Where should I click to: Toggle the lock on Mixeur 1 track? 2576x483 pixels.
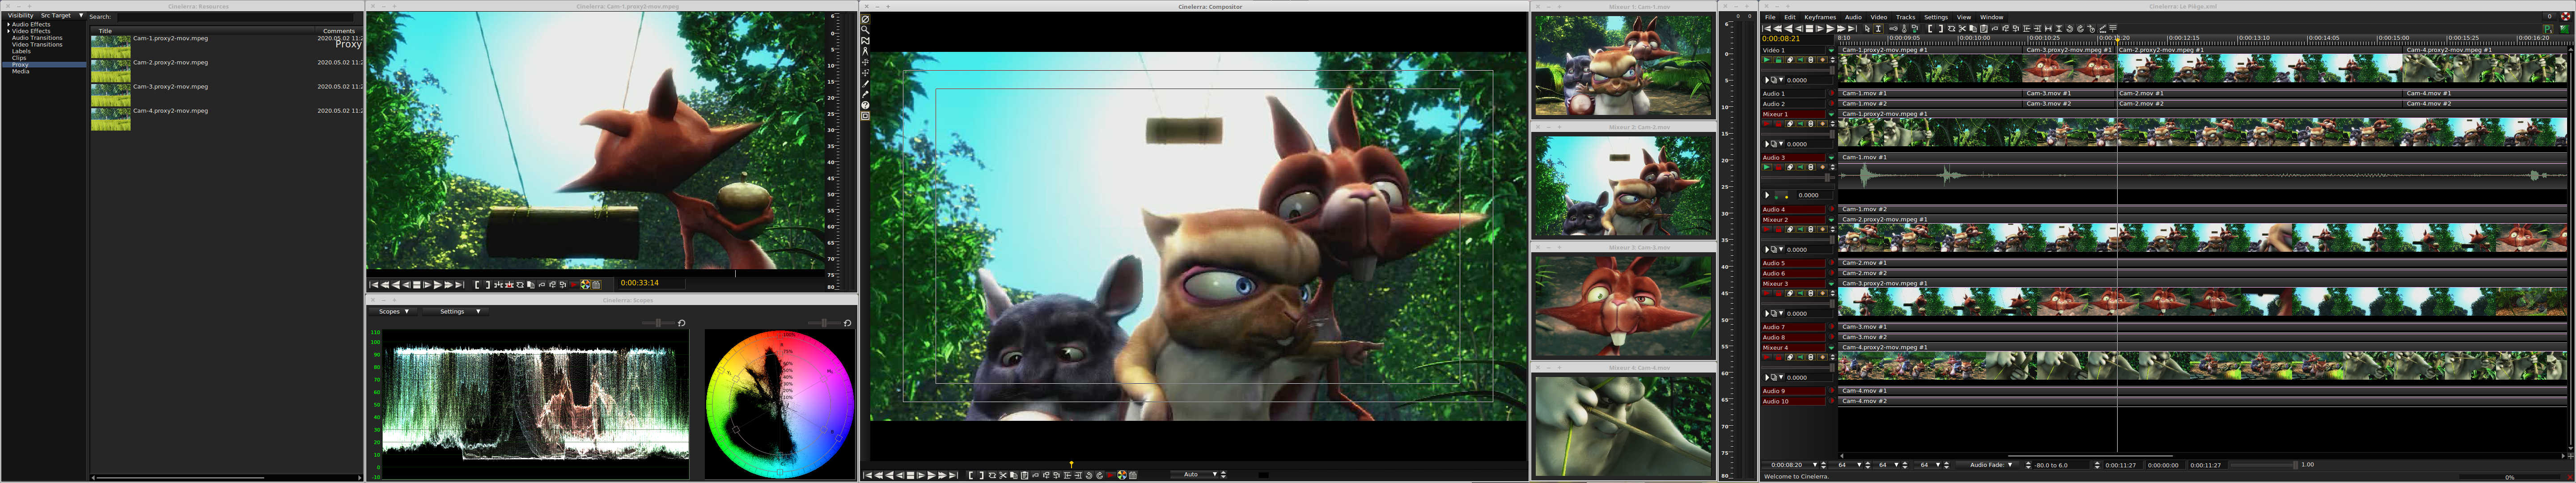tap(1779, 124)
